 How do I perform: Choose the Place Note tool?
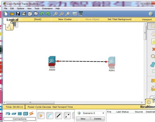[x=153, y=42]
